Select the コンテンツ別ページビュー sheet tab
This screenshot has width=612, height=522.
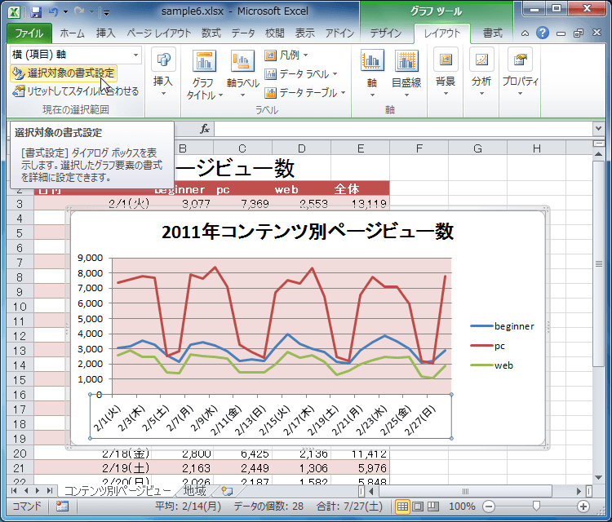point(117,490)
